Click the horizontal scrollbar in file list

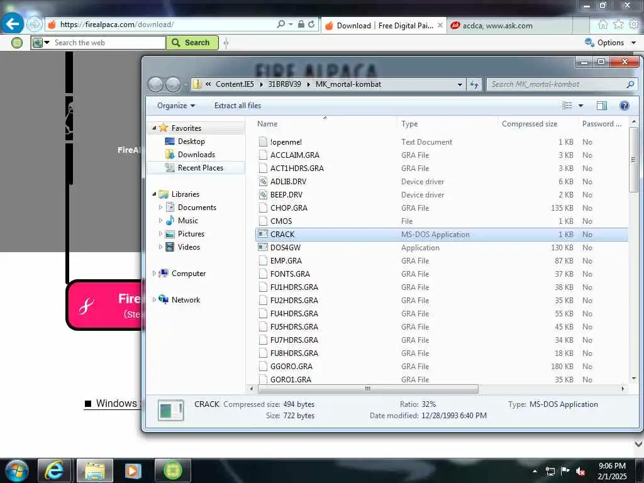point(367,389)
